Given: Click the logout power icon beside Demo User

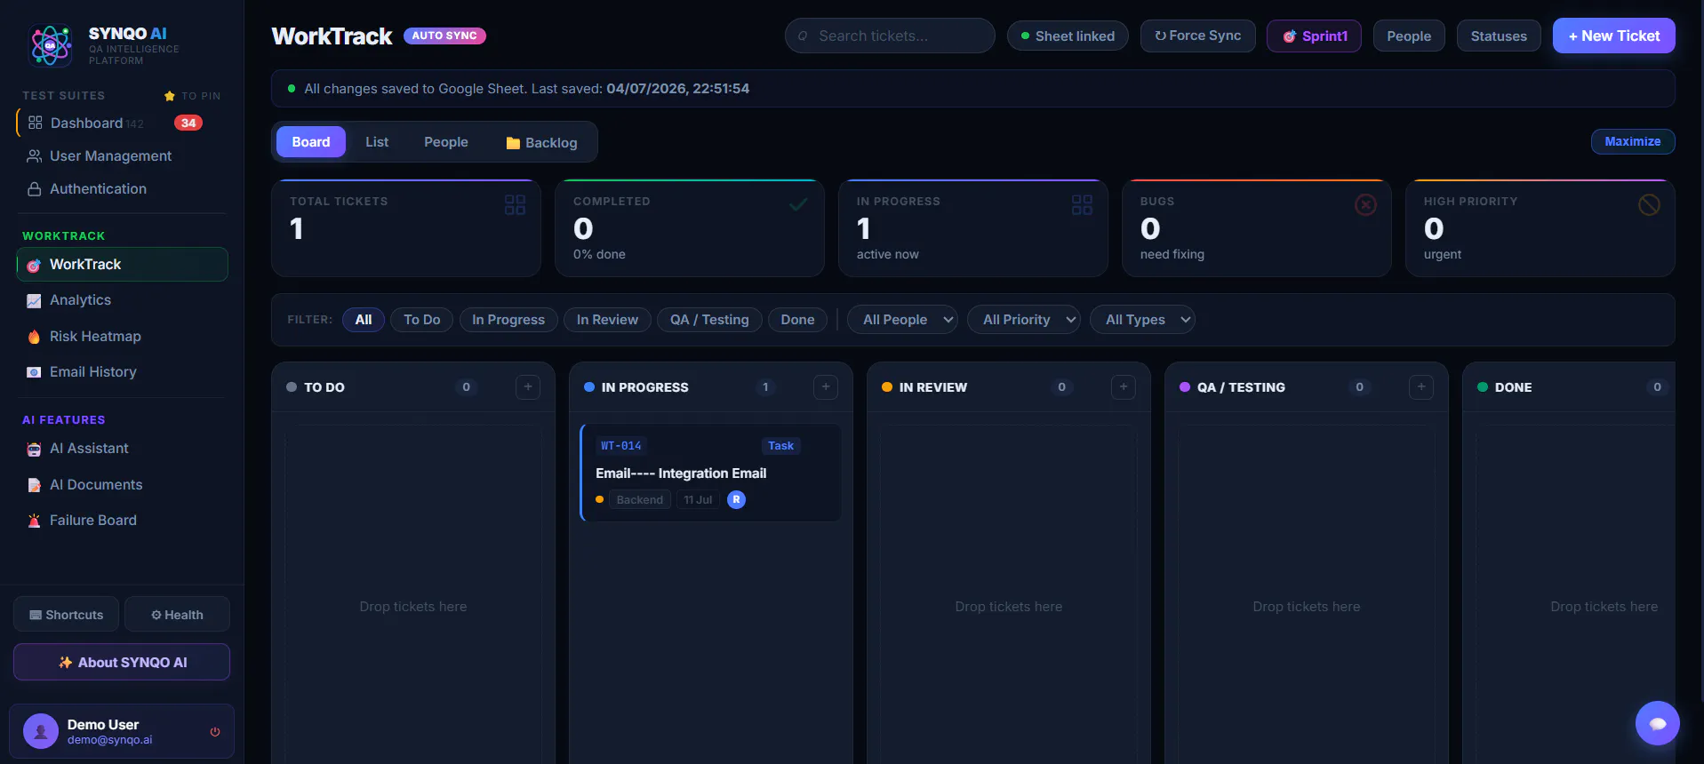Looking at the screenshot, I should (x=215, y=732).
